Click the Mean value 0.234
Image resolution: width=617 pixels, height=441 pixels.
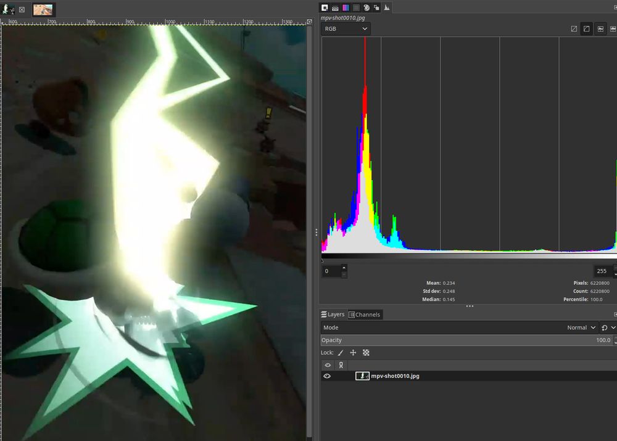click(449, 283)
